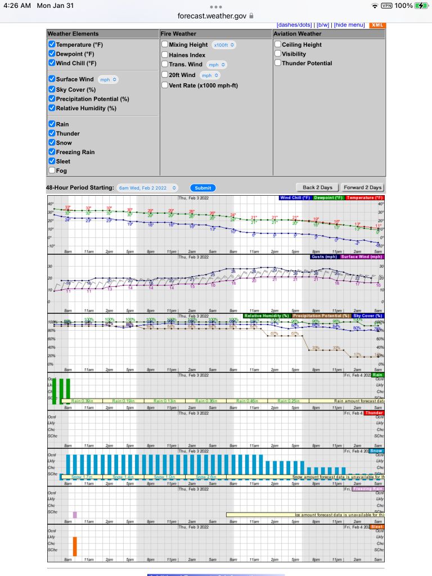Click the Snow 1.7in amount label
This screenshot has height=576, width=432.
(82, 477)
